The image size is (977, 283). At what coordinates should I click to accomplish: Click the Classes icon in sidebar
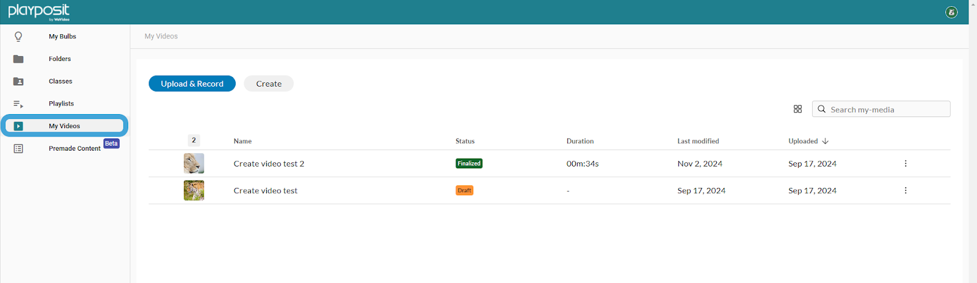18,81
